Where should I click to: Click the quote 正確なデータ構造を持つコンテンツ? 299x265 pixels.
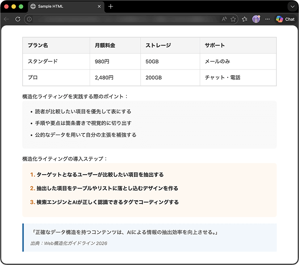click(x=124, y=232)
